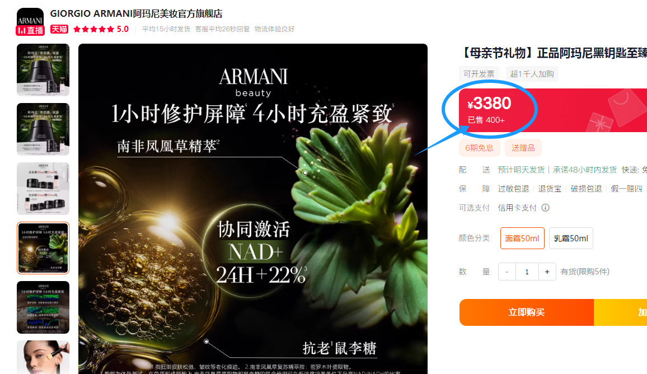Click the quantity input field
647x374 pixels.
(x=527, y=272)
